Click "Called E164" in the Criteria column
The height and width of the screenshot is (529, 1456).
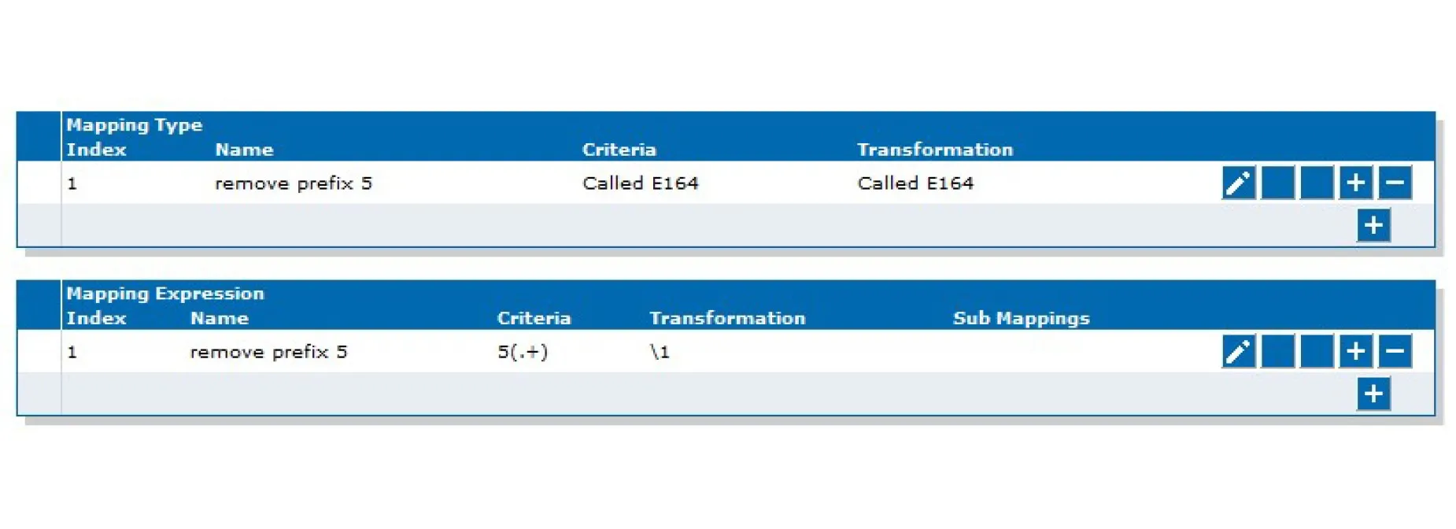(x=640, y=183)
